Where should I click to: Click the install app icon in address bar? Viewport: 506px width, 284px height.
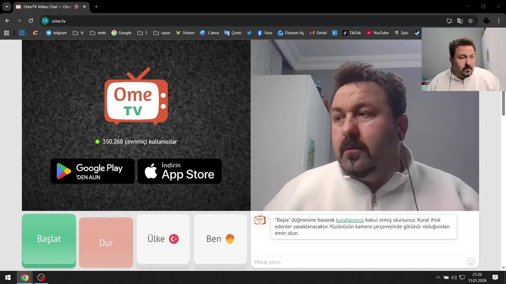(449, 21)
